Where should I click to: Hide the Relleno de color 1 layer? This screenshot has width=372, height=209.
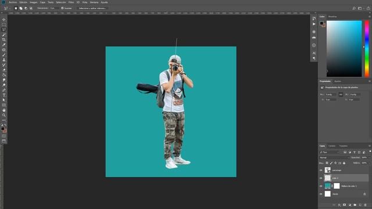tap(321, 186)
